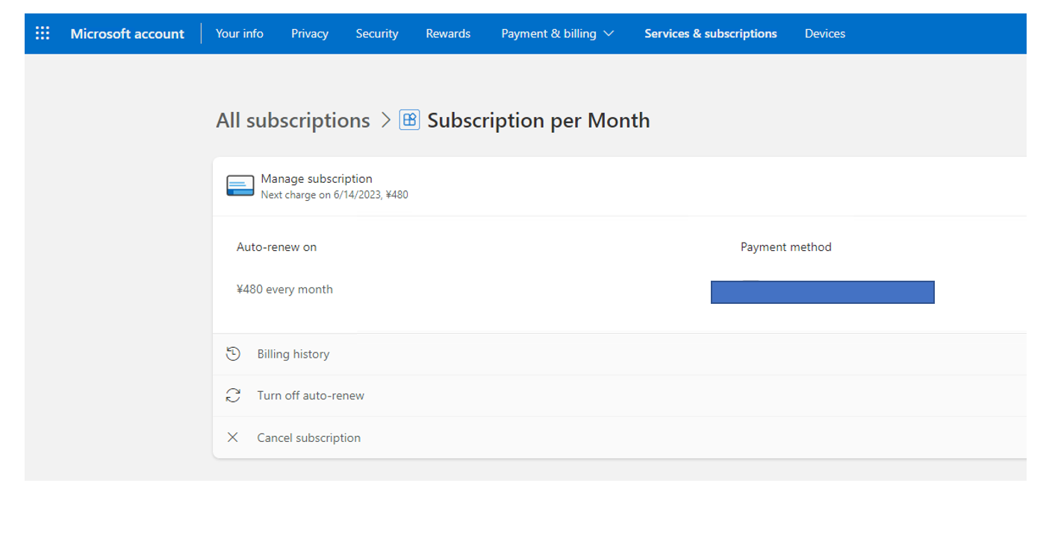Return to All subscriptions via breadcrumb
This screenshot has height=536, width=1055.
click(x=293, y=119)
